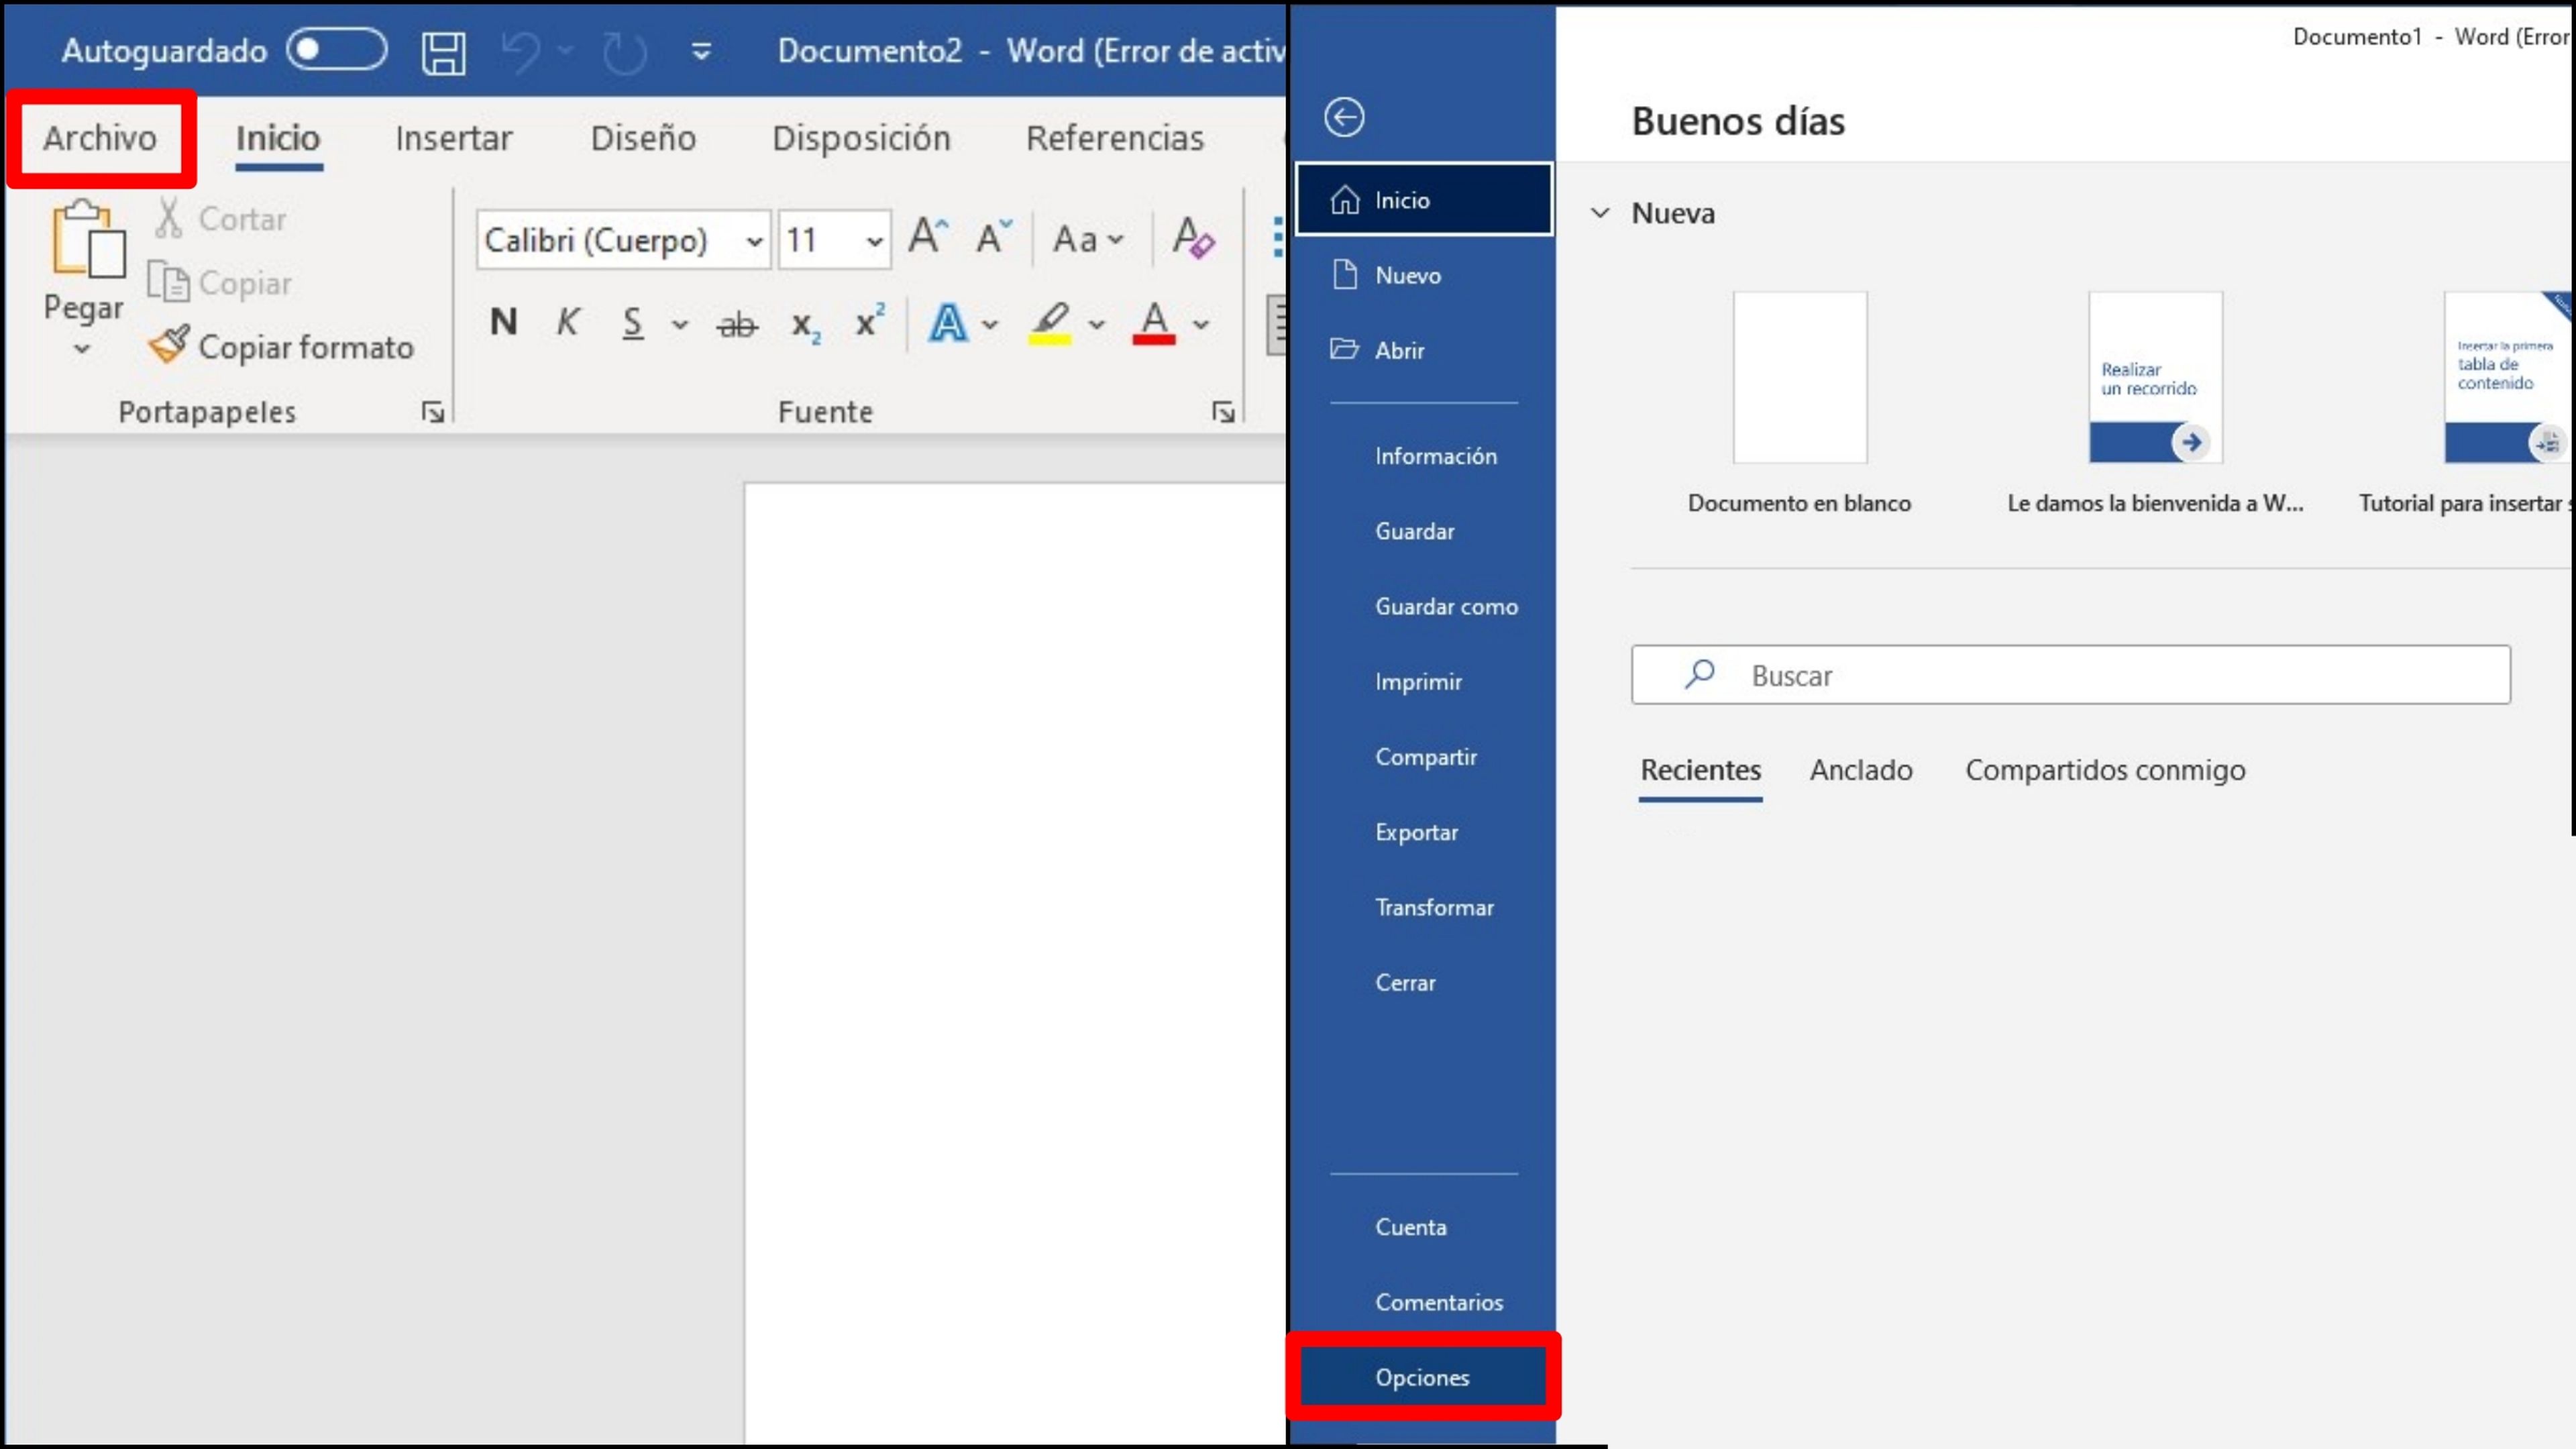The image size is (2576, 1449).
Task: Click the Copiar icon
Action: [168, 282]
